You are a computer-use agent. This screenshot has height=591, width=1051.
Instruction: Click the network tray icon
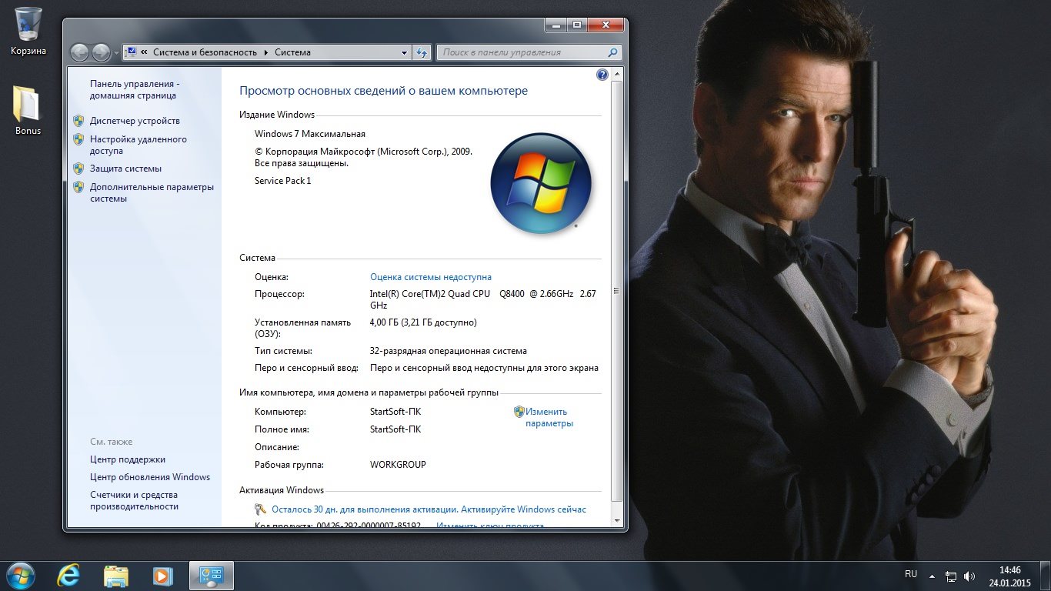pos(951,576)
